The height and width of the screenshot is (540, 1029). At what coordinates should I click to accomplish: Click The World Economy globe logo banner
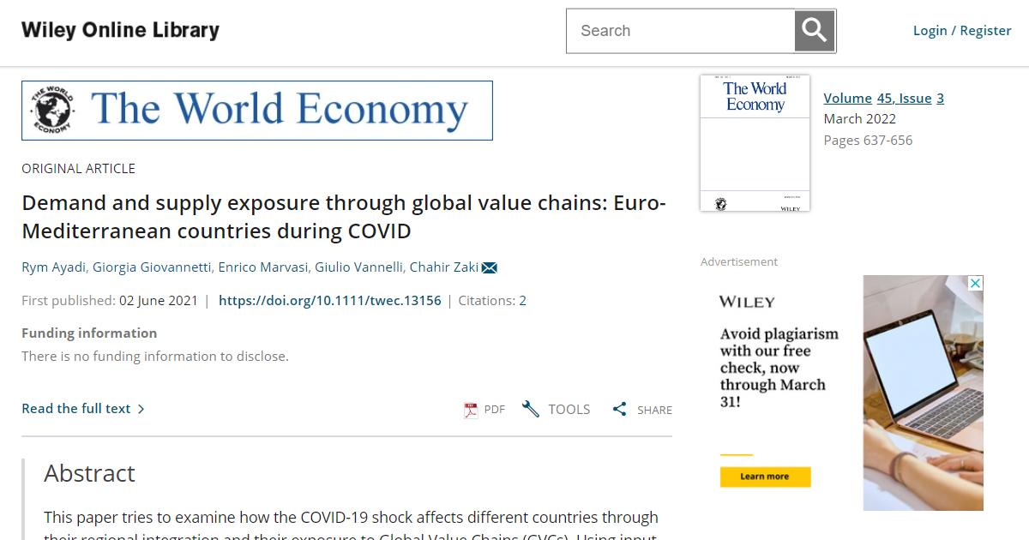coord(257,111)
